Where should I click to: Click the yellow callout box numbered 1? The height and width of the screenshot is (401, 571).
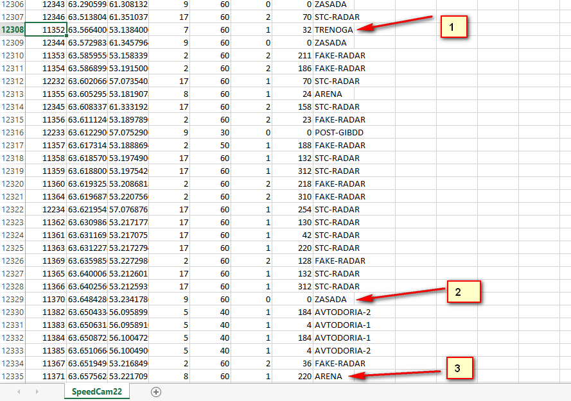[452, 28]
